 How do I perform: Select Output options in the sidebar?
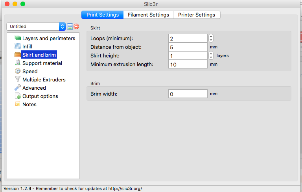click(40, 96)
